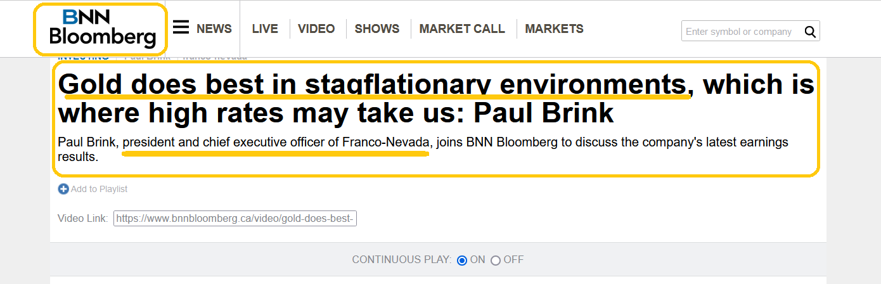Viewport: 881px width, 284px height.
Task: Open the hamburger menu icon
Action: (x=181, y=27)
